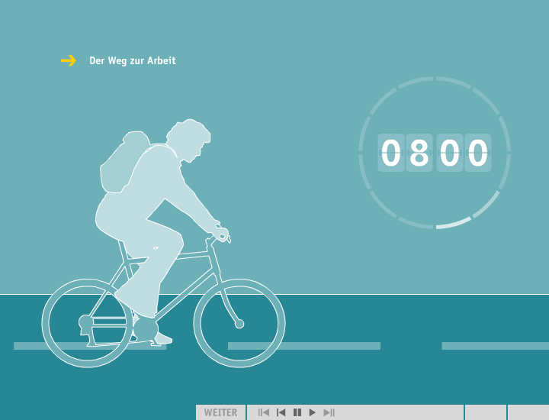Image resolution: width=549 pixels, height=420 pixels.
Task: Skip to the last chapter icon
Action: point(329,412)
